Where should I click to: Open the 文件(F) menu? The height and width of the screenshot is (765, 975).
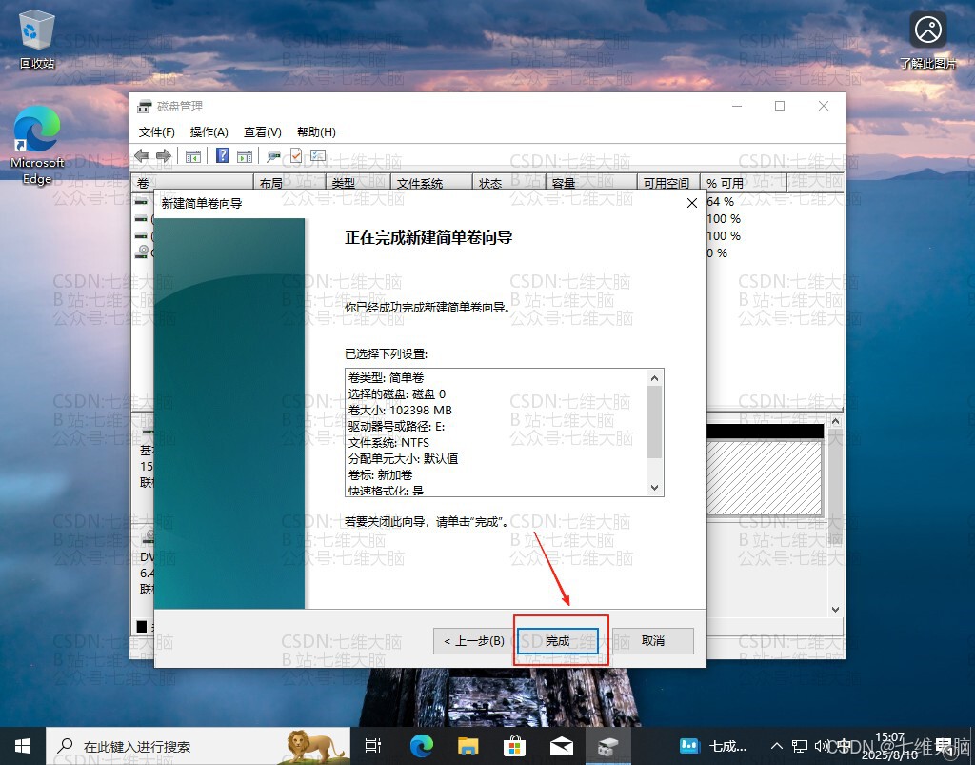pyautogui.click(x=157, y=131)
